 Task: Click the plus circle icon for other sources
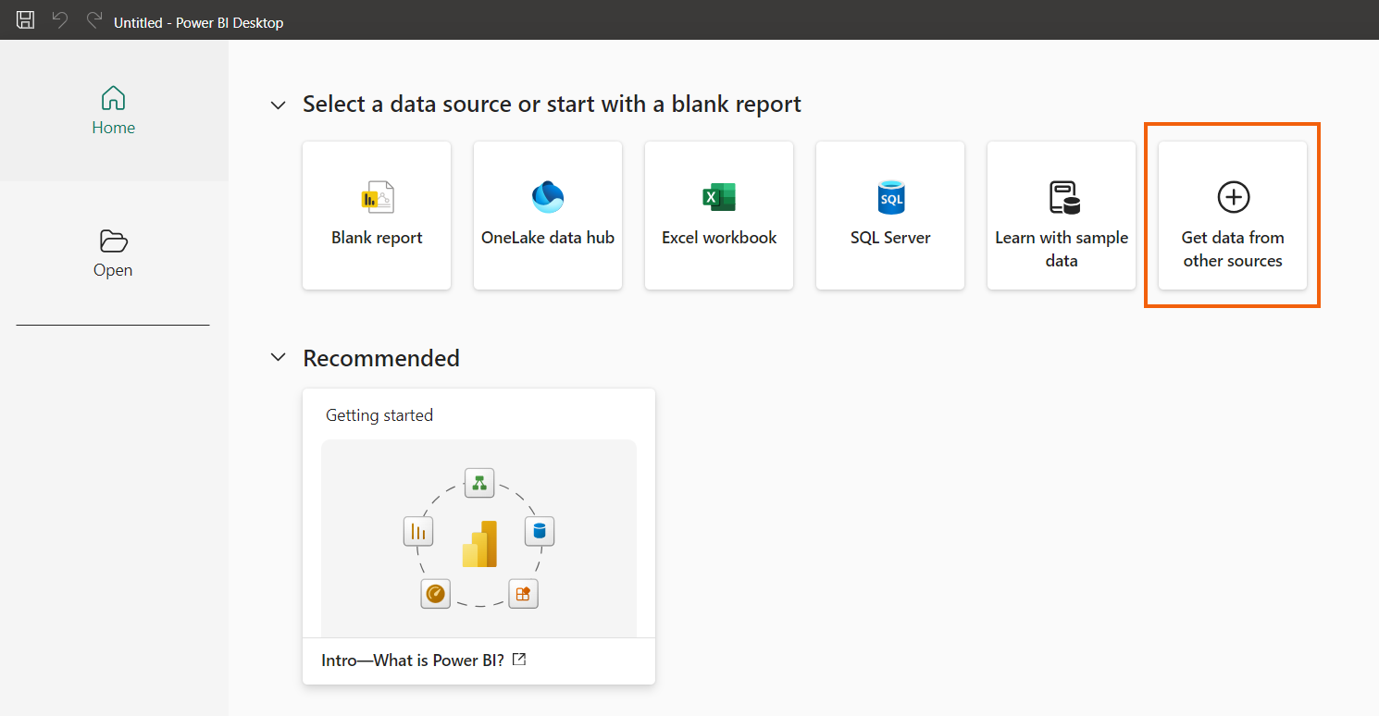1233,197
